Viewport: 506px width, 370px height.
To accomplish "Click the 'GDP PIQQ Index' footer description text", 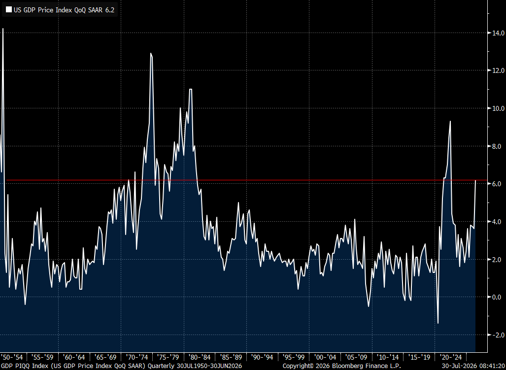I will click(x=122, y=366).
